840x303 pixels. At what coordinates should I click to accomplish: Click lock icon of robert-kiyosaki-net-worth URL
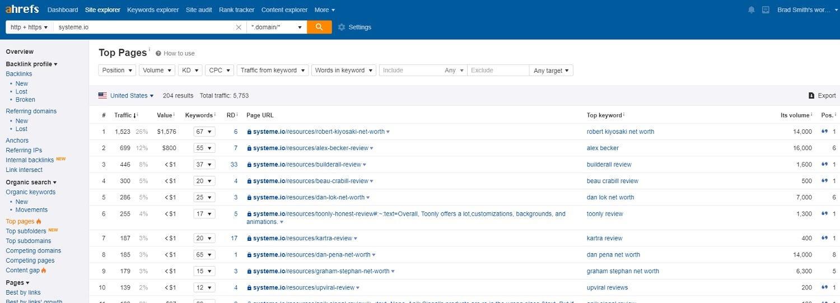click(249, 132)
